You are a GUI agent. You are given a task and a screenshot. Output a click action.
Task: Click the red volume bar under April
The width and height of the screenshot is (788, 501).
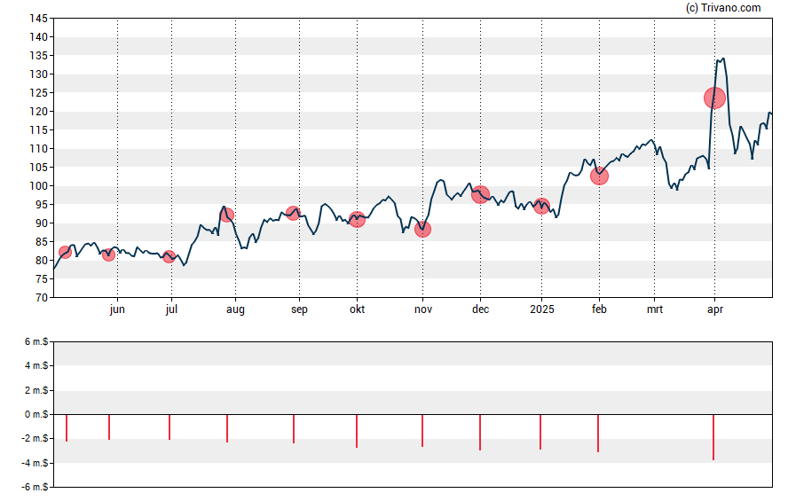pyautogui.click(x=713, y=437)
